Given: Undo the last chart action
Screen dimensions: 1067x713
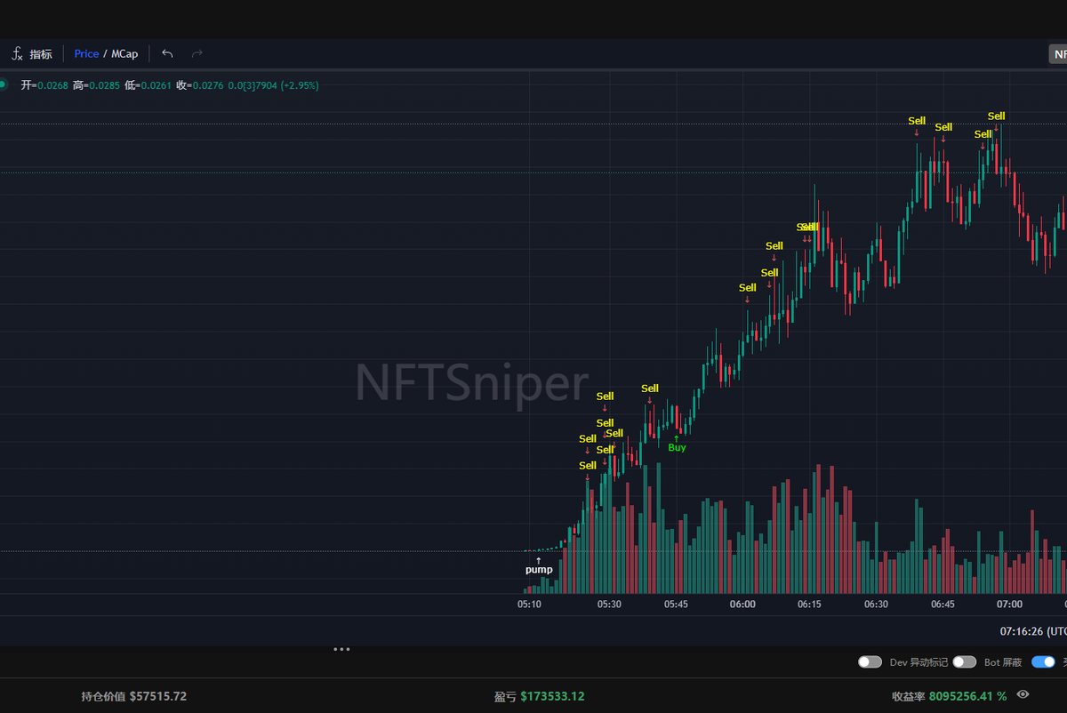Looking at the screenshot, I should coord(167,54).
